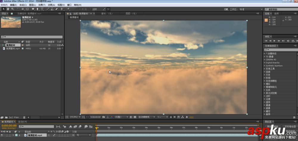Toggle video visibility for 视频素材.mp4 layer
The width and height of the screenshot is (298, 141).
click(2, 135)
